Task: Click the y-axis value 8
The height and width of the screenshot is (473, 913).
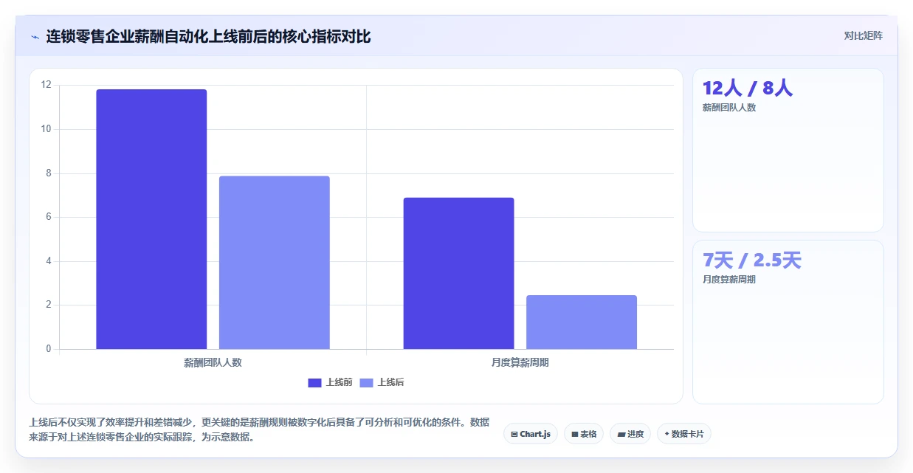Action: [x=49, y=173]
